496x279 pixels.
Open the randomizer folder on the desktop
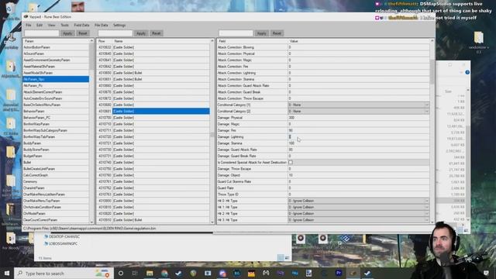coord(479,42)
